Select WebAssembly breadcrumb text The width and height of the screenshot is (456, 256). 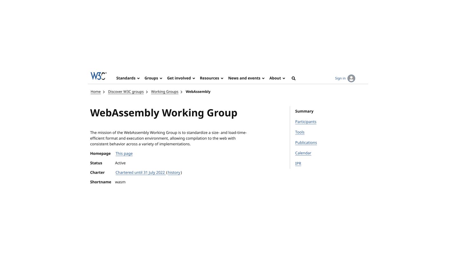pyautogui.click(x=198, y=92)
